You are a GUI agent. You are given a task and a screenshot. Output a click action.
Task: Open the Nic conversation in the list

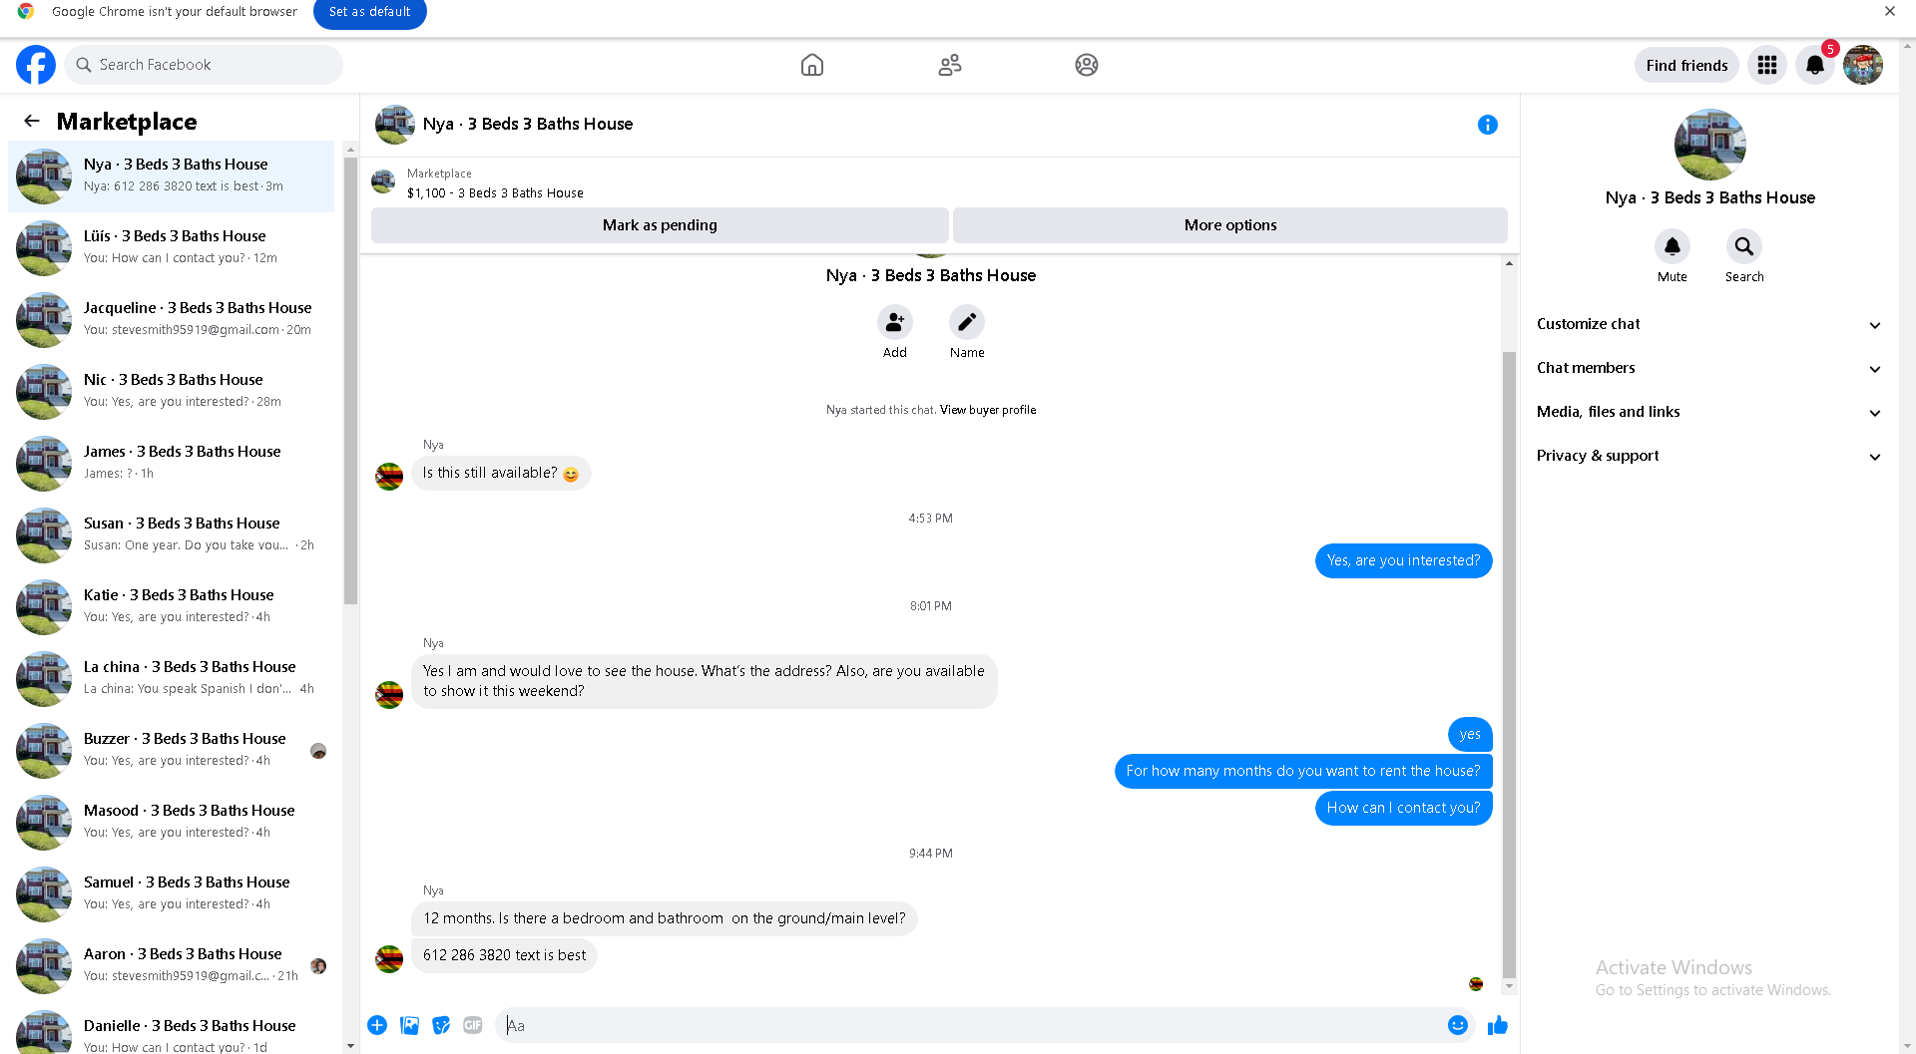(172, 391)
